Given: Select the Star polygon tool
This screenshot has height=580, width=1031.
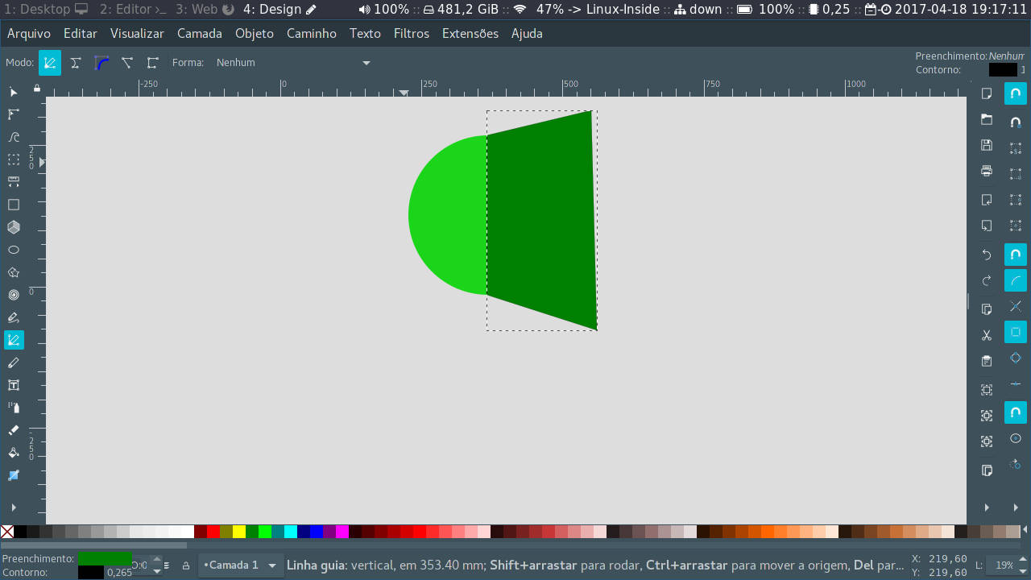Looking at the screenshot, I should [x=14, y=272].
